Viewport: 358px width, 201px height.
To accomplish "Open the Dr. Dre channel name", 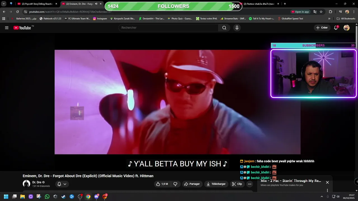I will coord(37,182).
